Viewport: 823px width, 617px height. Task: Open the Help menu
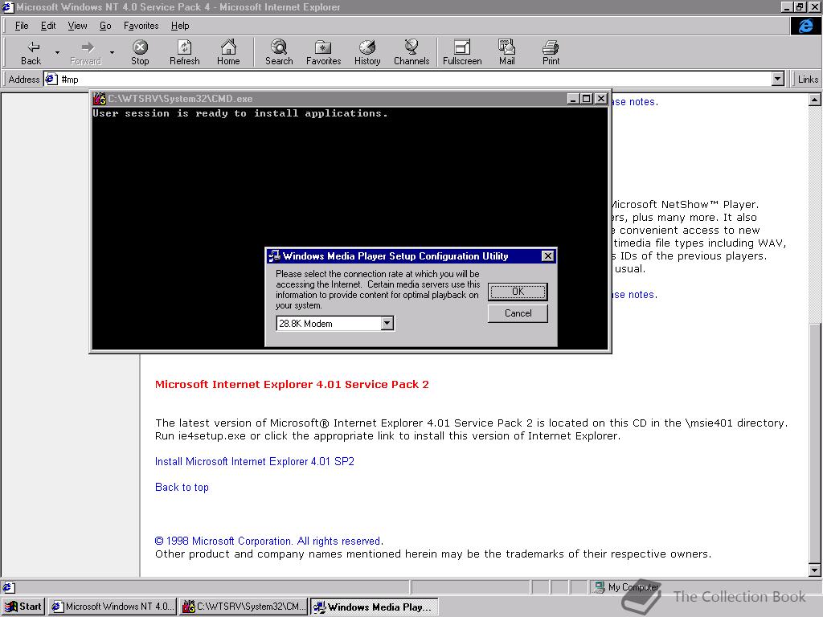coord(180,26)
